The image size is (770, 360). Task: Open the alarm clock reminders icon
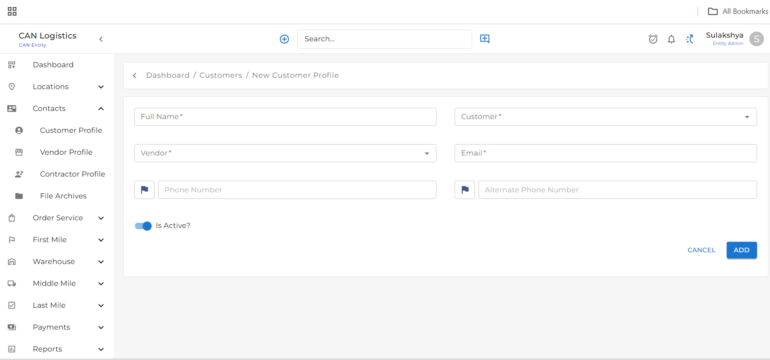point(653,39)
